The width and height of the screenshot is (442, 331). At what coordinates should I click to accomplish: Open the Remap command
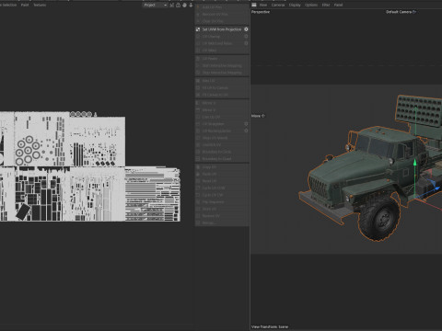pyautogui.click(x=222, y=223)
